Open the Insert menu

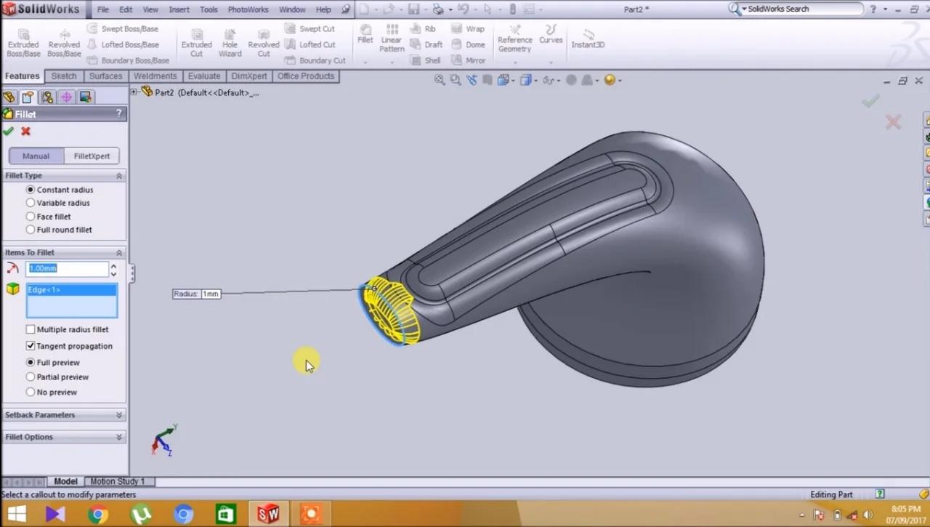[179, 9]
